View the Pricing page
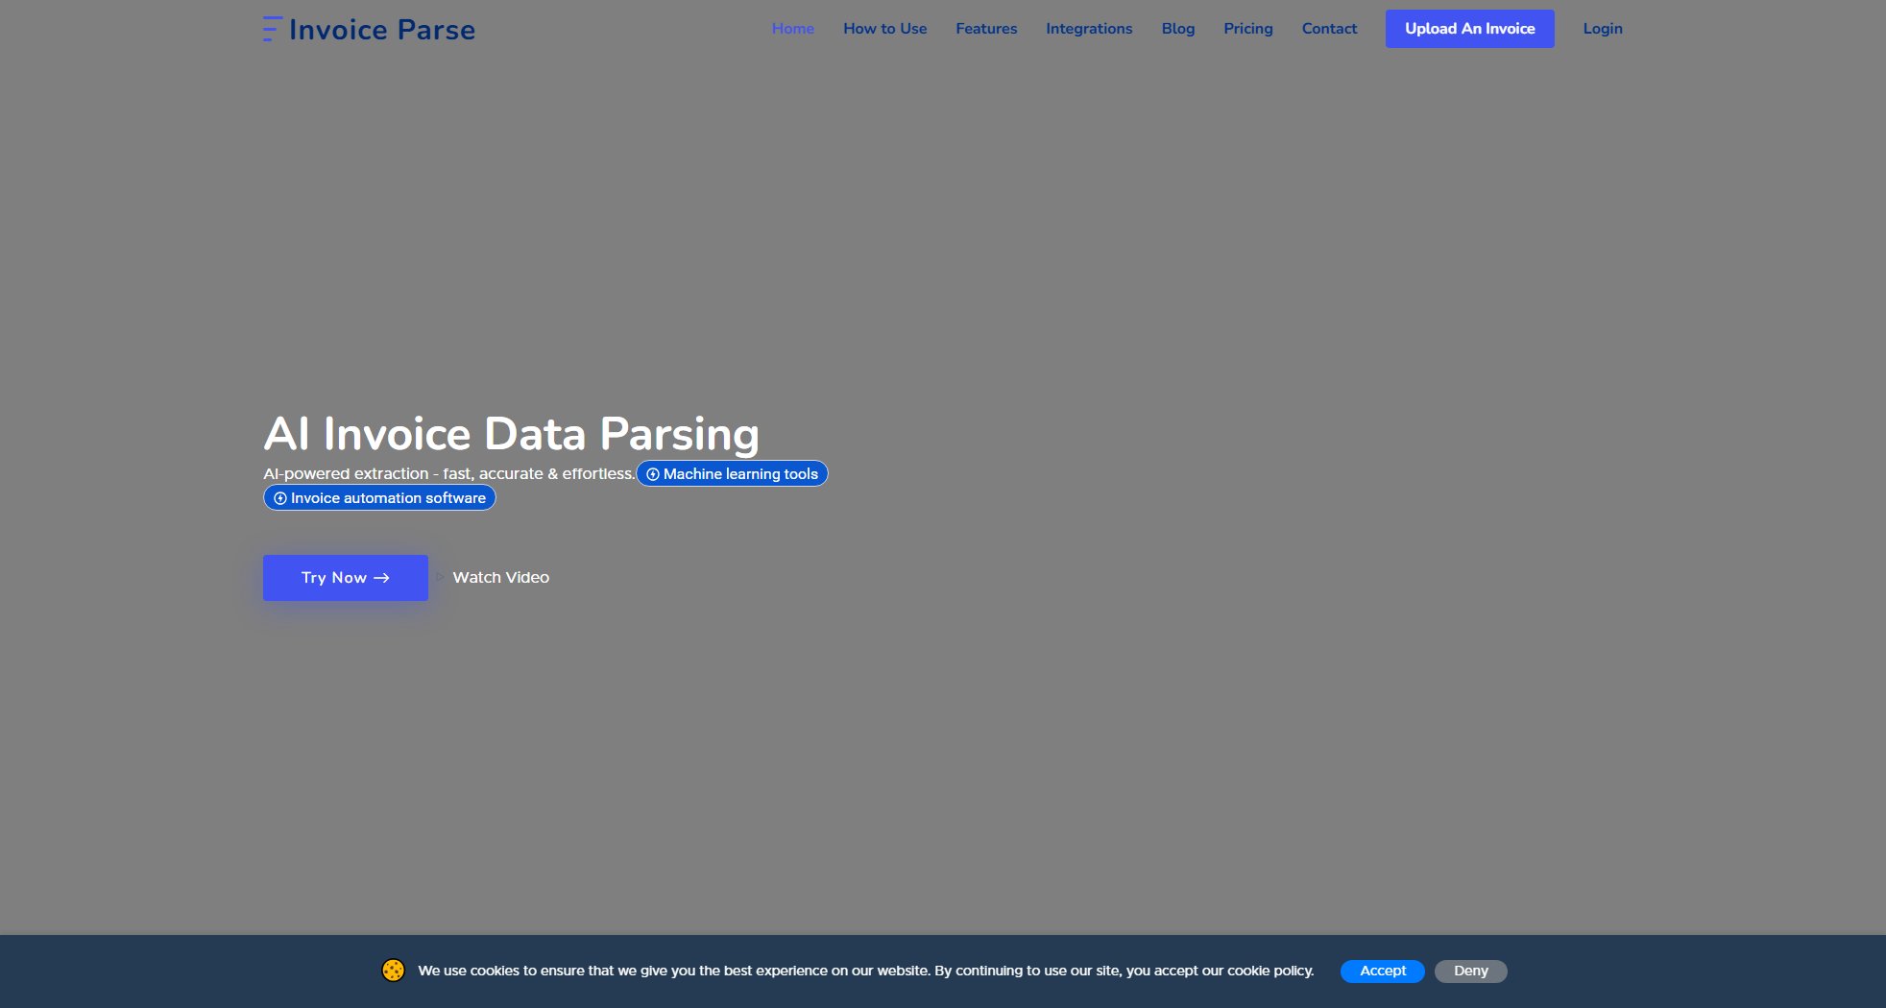This screenshot has width=1886, height=1008. [x=1247, y=29]
